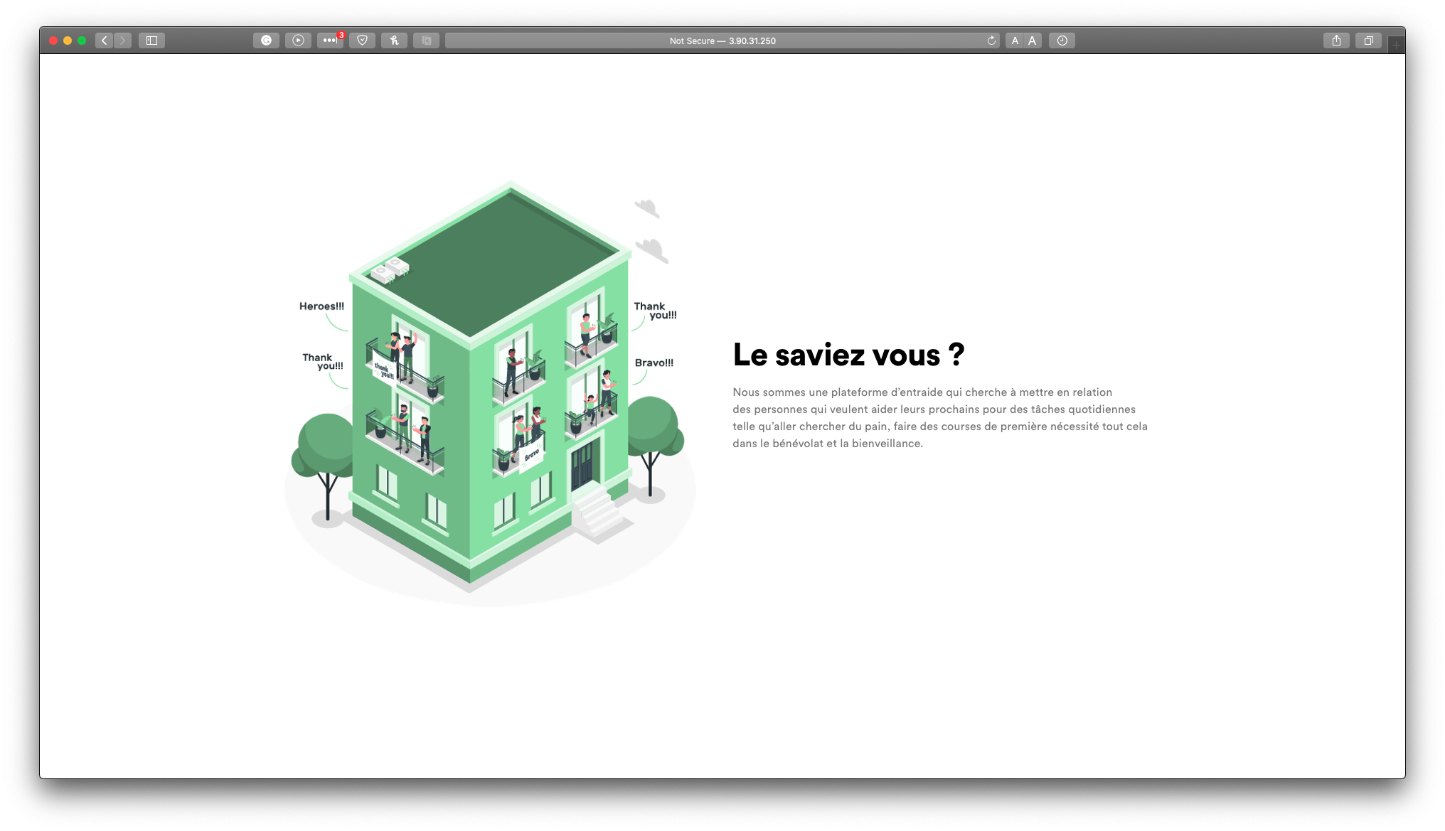This screenshot has width=1445, height=831.
Task: Toggle the Safari sidebar
Action: (x=151, y=41)
